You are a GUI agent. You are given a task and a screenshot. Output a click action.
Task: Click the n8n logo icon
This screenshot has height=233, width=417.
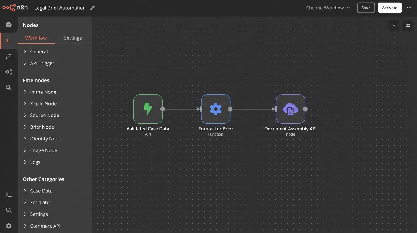click(x=9, y=8)
